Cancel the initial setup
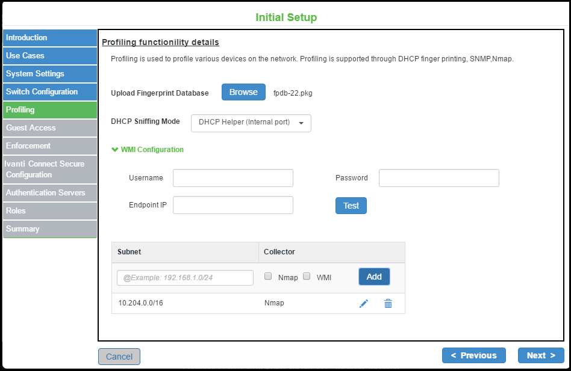The width and height of the screenshot is (571, 371). 119,357
